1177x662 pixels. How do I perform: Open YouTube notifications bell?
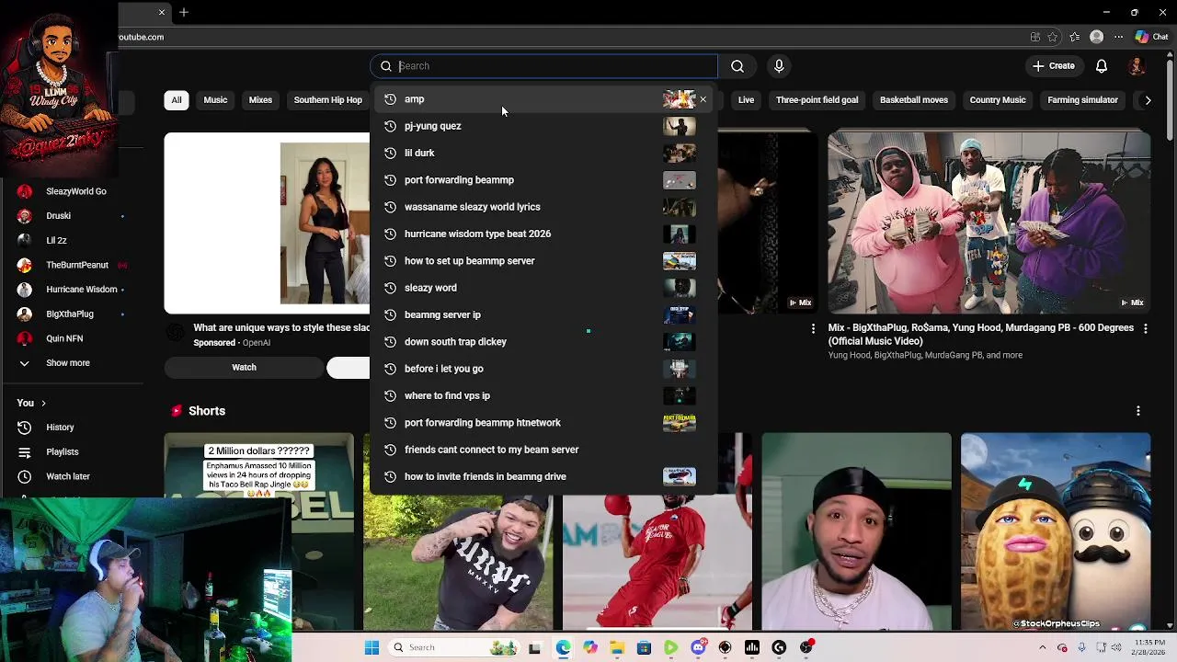pyautogui.click(x=1102, y=66)
